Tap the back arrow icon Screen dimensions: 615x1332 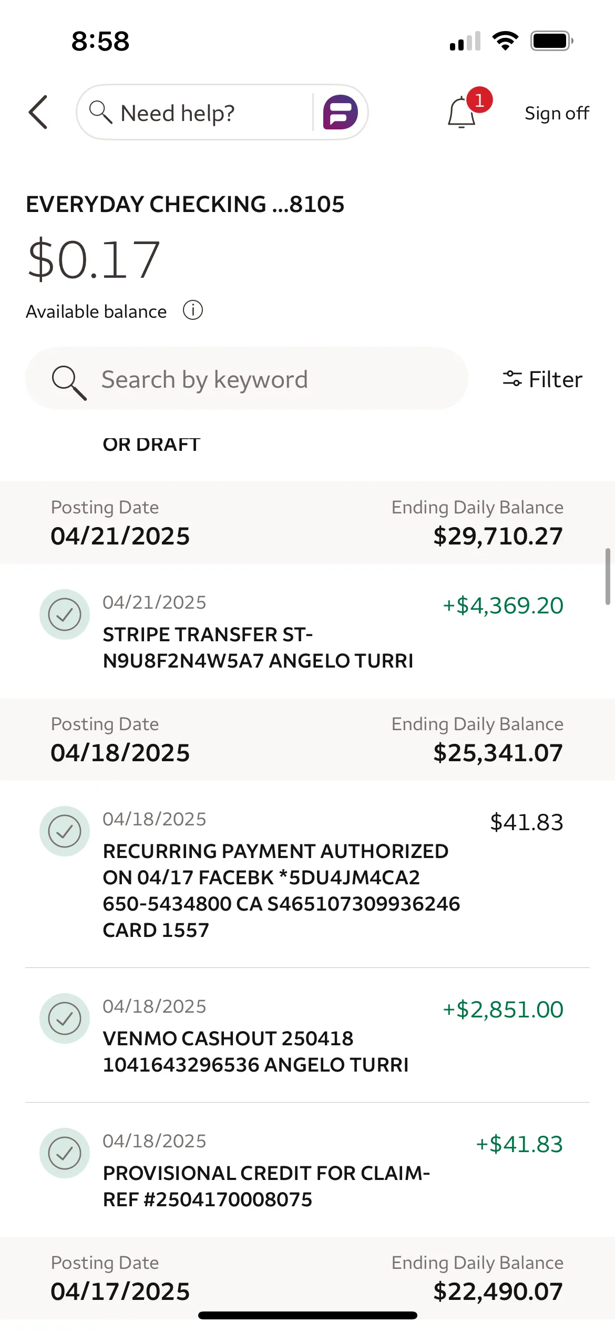coord(38,112)
